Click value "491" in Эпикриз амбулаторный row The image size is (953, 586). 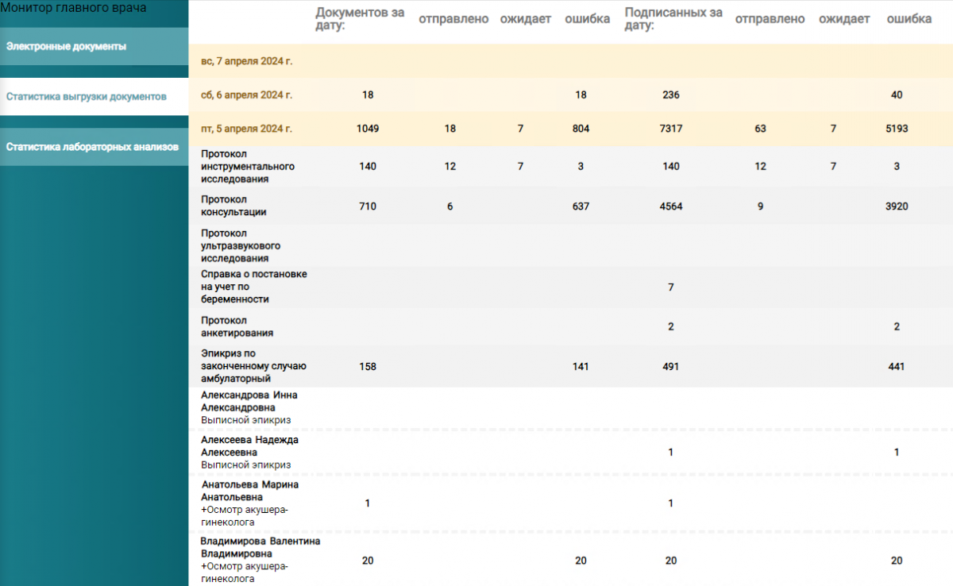tap(671, 367)
